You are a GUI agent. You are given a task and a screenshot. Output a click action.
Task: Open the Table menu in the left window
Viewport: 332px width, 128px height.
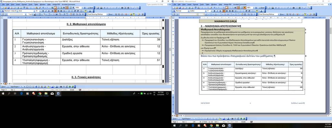tap(36, 4)
